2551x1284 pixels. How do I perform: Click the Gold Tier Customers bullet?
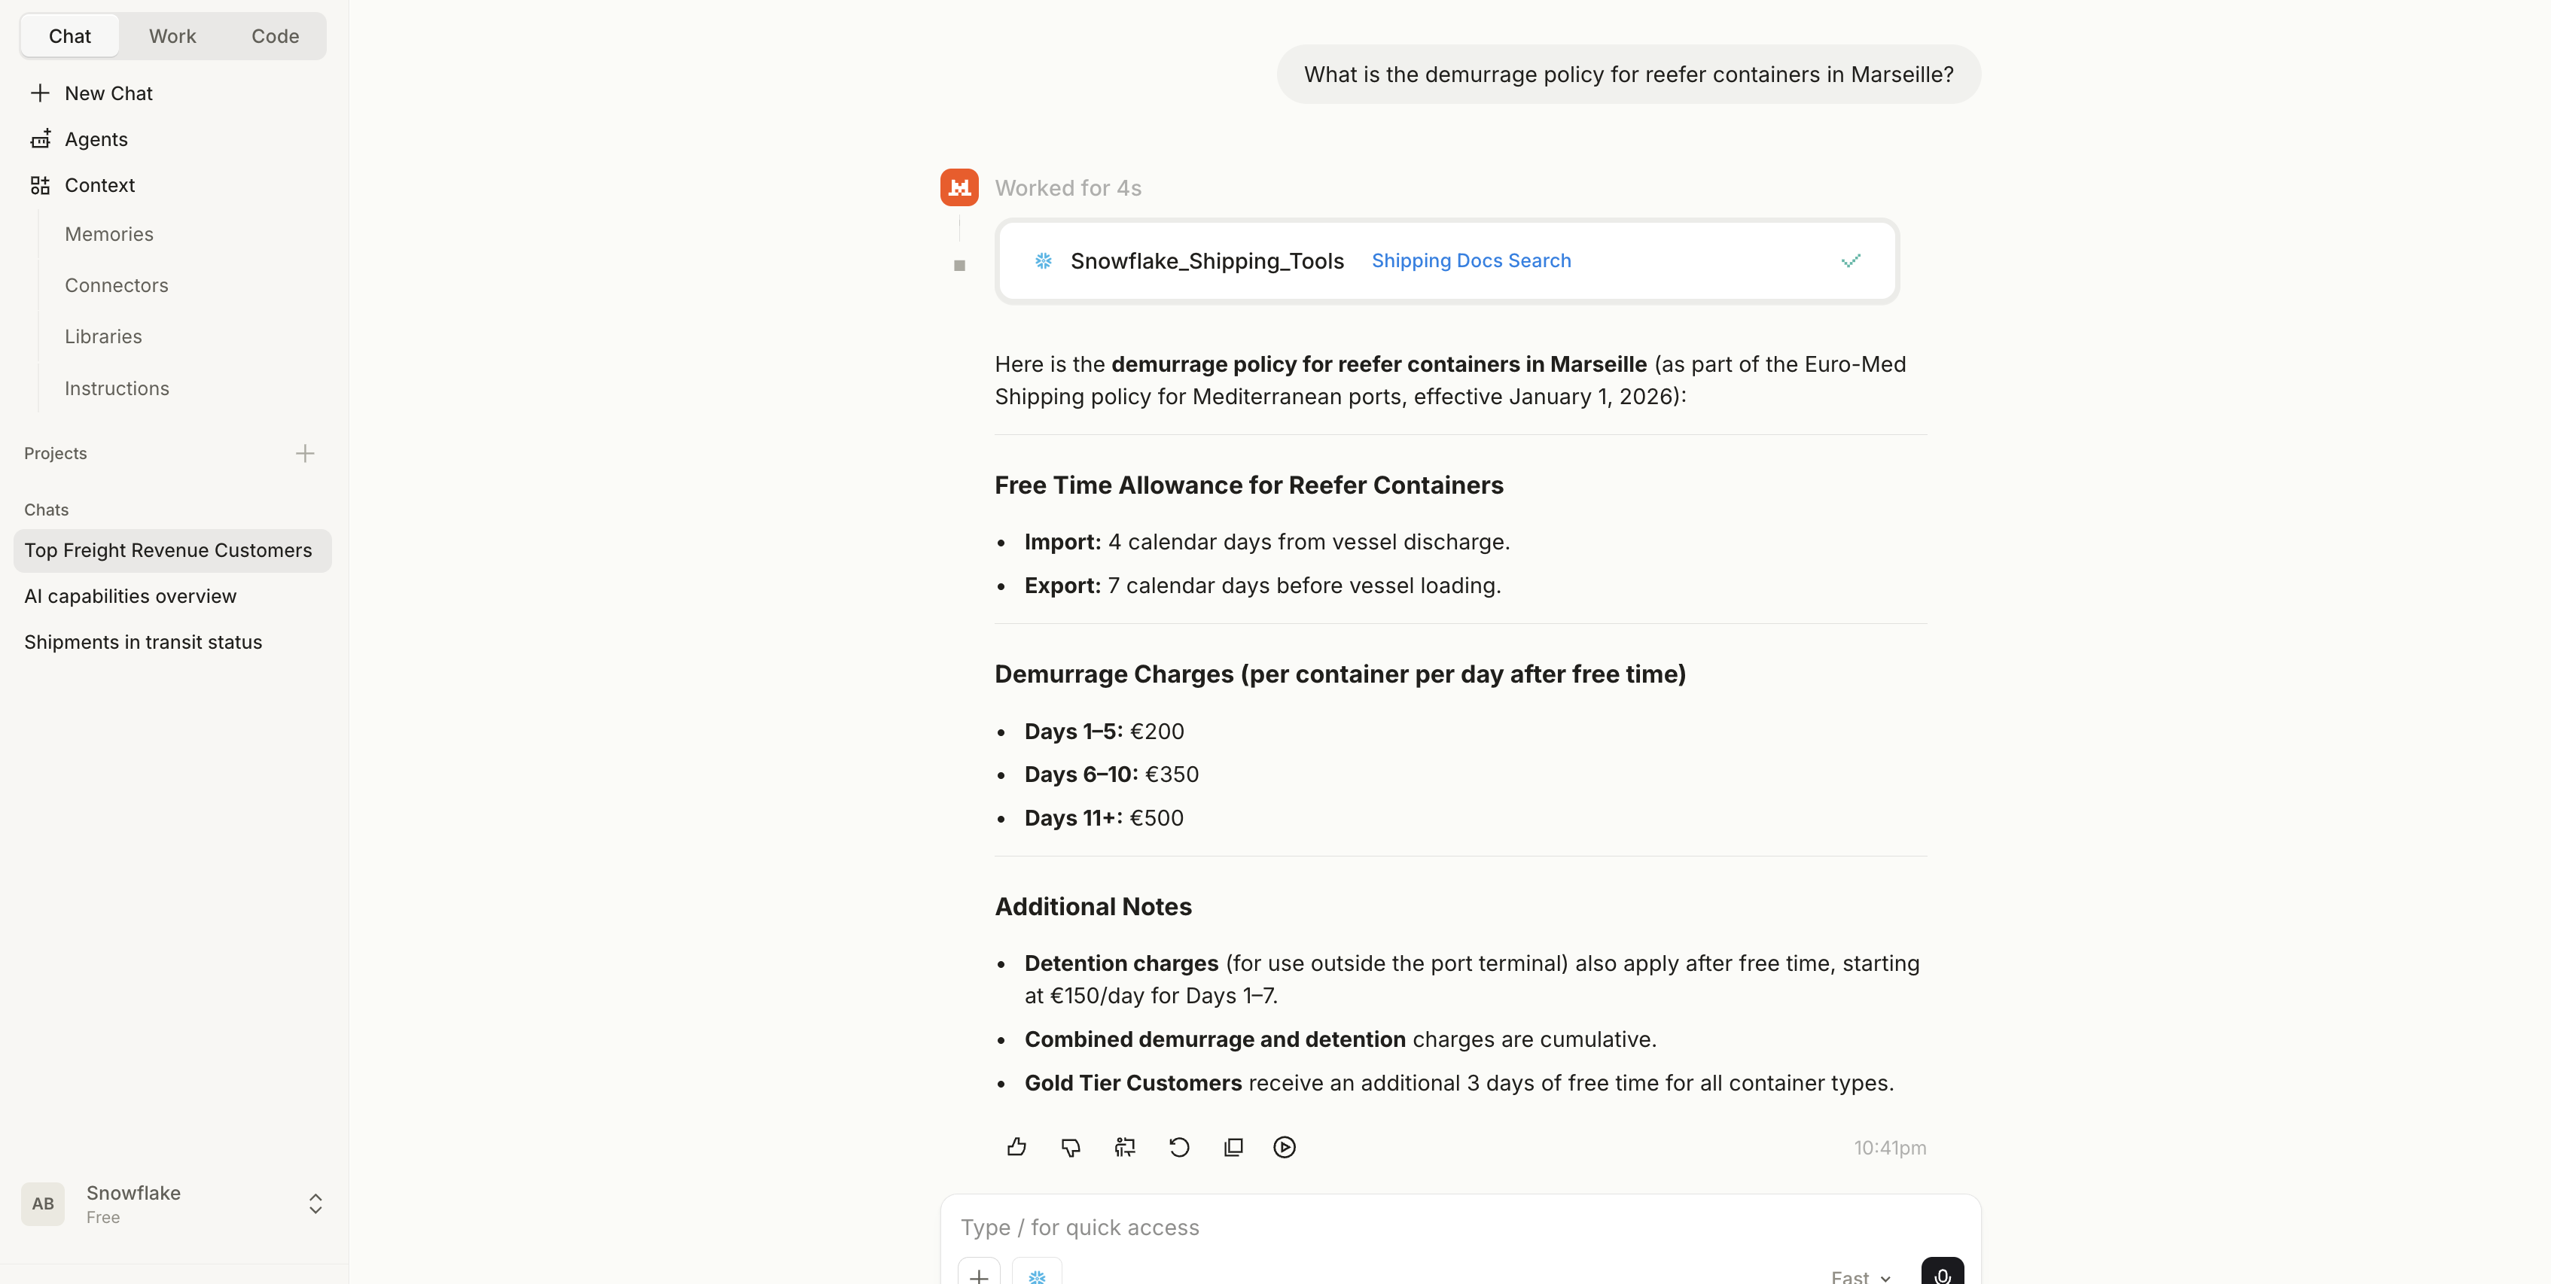click(1458, 1084)
